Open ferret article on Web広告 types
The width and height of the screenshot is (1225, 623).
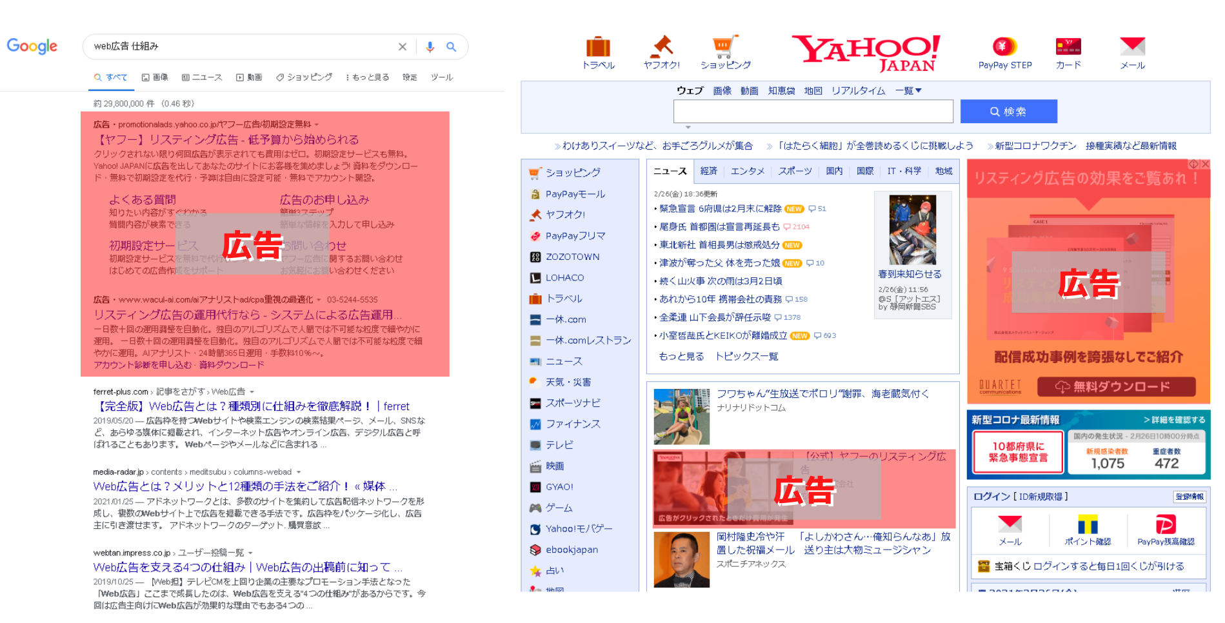[252, 406]
